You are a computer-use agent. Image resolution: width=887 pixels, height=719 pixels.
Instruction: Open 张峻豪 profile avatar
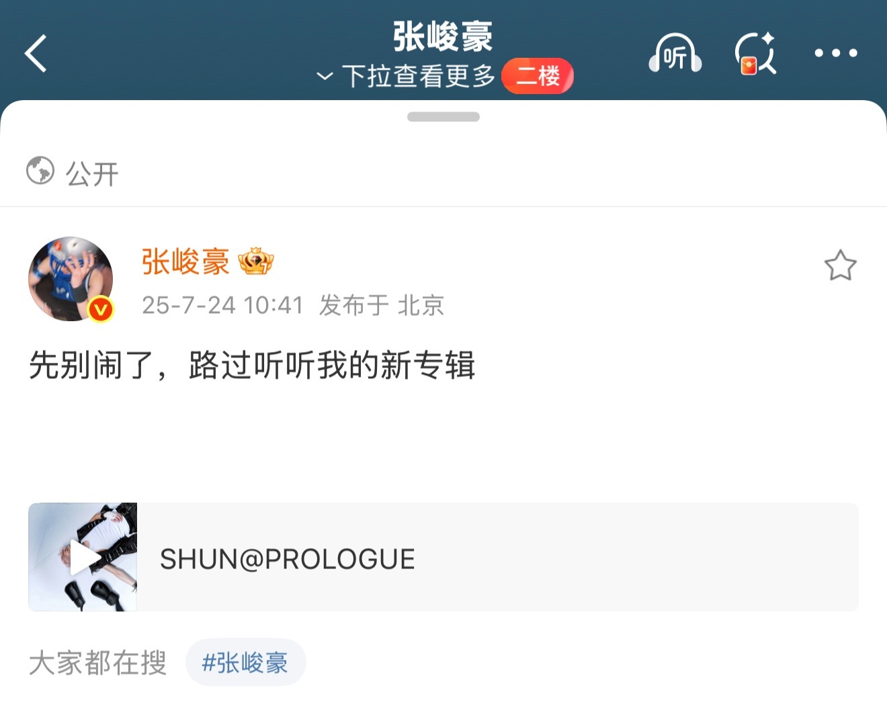pyautogui.click(x=71, y=279)
